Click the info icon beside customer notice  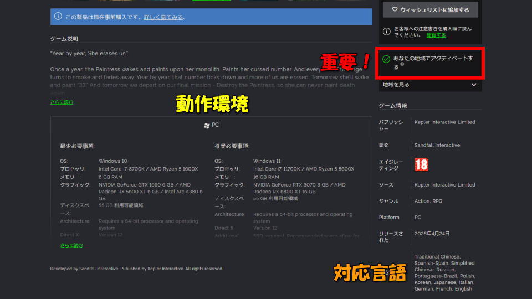(x=387, y=28)
